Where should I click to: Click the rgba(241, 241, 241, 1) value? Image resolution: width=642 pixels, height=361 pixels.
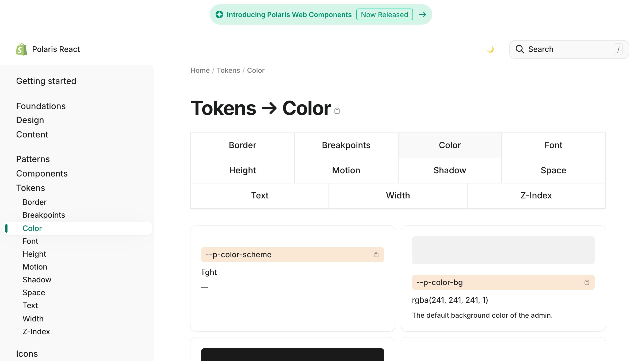450,300
